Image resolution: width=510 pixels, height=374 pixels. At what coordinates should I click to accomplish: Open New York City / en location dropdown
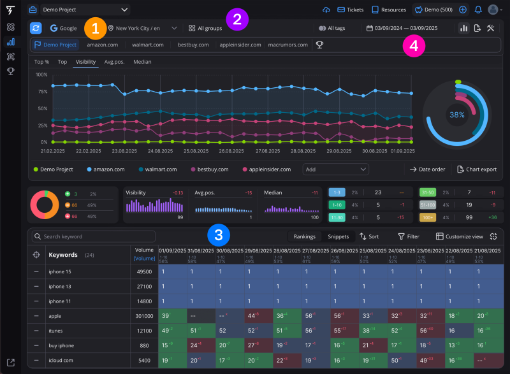143,28
